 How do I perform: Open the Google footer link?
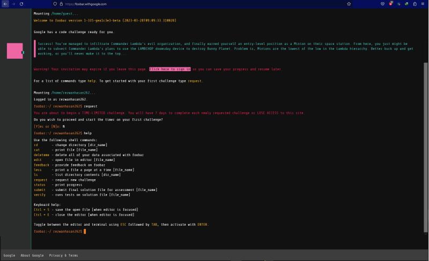(9, 255)
